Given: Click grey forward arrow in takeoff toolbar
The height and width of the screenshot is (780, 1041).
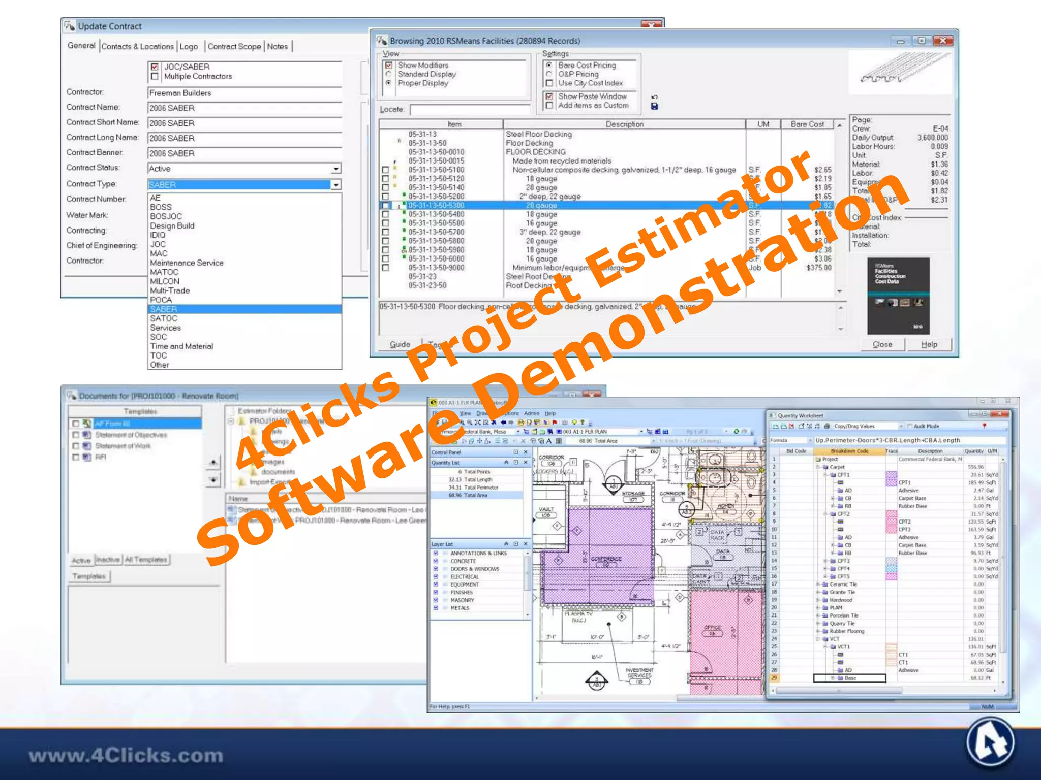Looking at the screenshot, I should coord(511,422).
